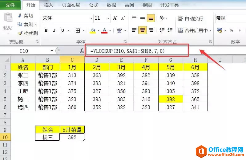Open font color dropdown arrow
Viewport: 246px width, 160px height.
pos(110,30)
